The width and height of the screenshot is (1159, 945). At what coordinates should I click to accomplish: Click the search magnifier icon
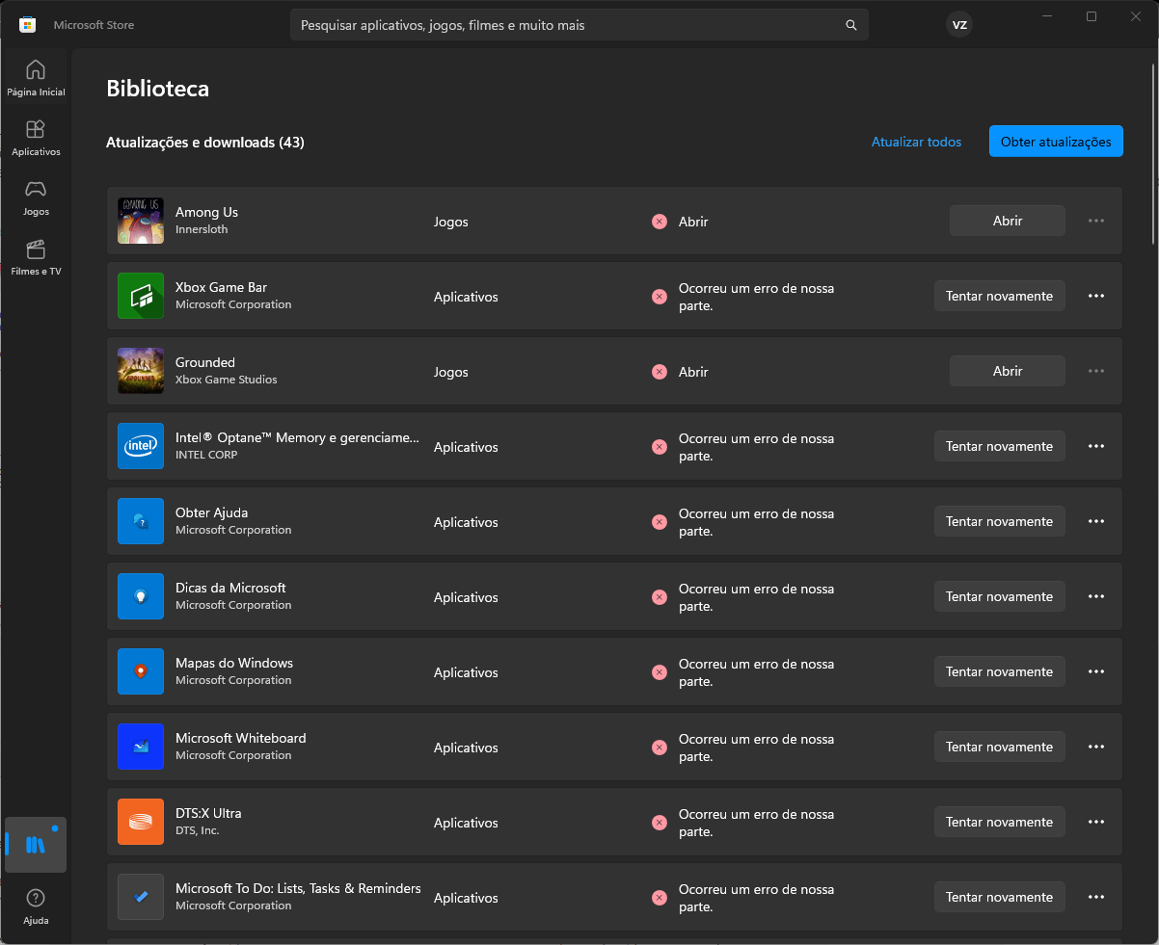(x=850, y=25)
